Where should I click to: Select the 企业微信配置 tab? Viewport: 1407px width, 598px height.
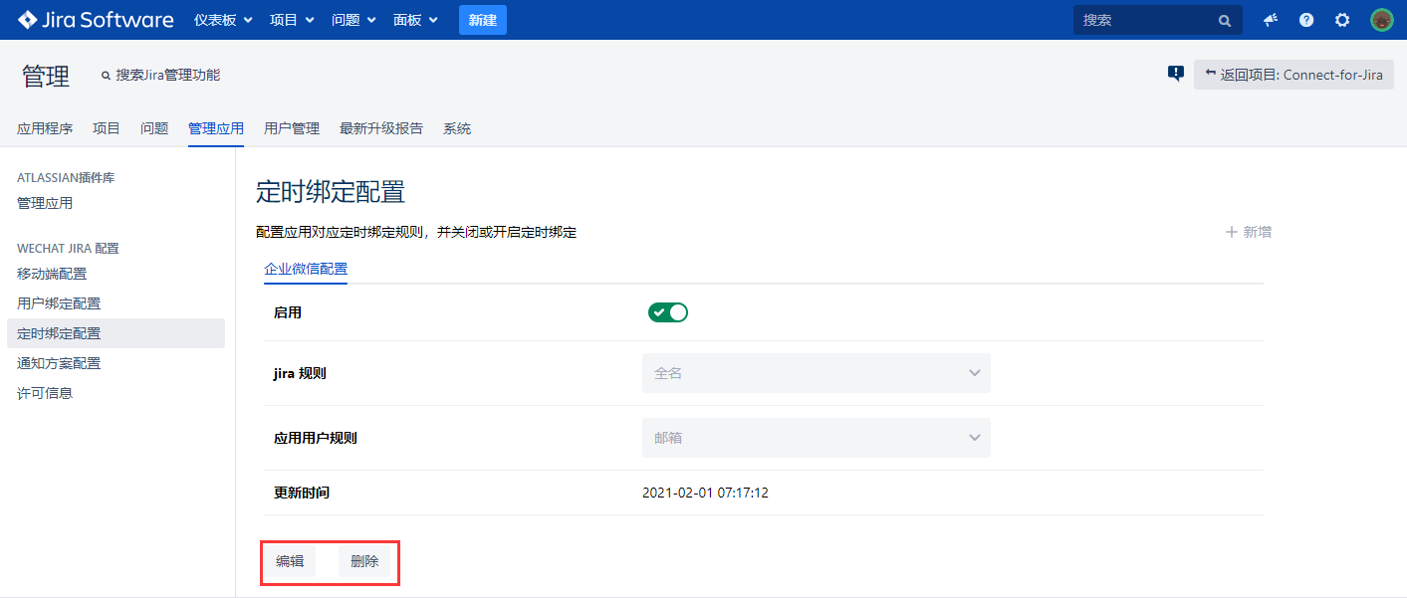pos(306,269)
